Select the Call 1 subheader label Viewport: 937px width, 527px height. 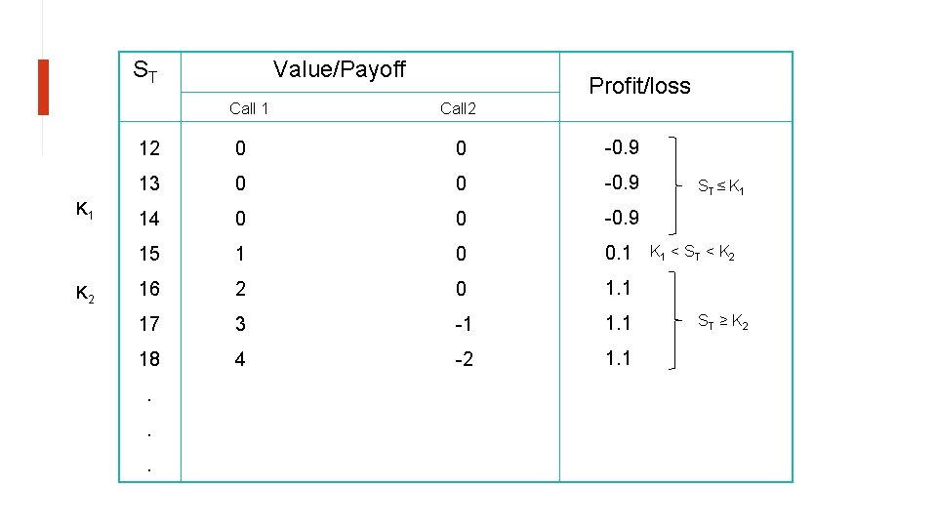[249, 108]
